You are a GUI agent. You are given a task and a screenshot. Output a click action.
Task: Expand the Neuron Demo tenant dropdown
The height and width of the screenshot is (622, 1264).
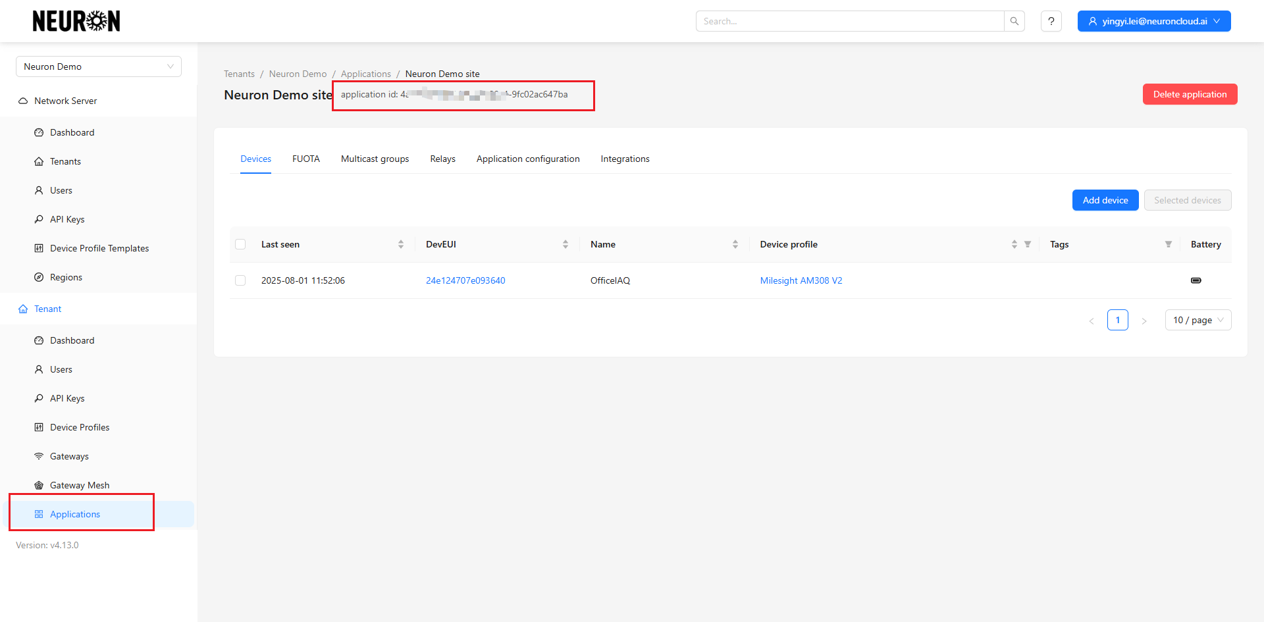tap(99, 66)
